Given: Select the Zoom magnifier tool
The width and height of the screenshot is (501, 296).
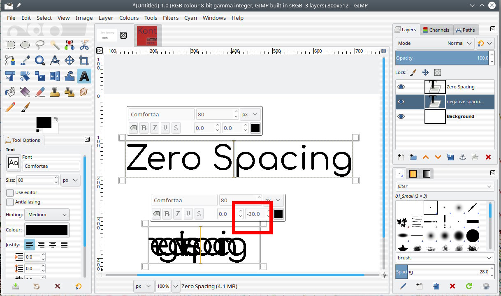Looking at the screenshot, I should (40, 61).
